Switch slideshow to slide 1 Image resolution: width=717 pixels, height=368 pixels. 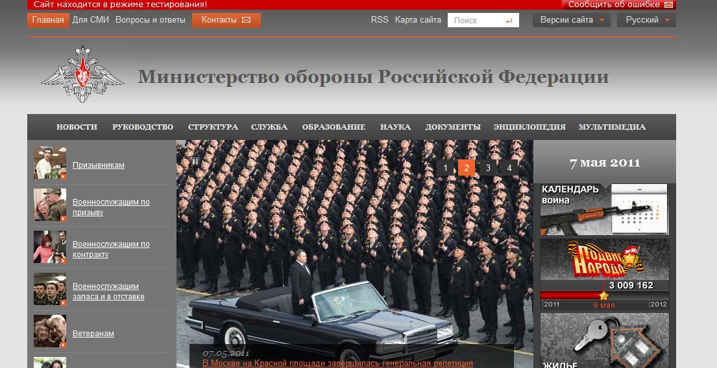coord(445,168)
